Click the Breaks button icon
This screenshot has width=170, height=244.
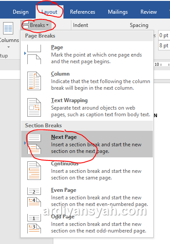coord(26,25)
